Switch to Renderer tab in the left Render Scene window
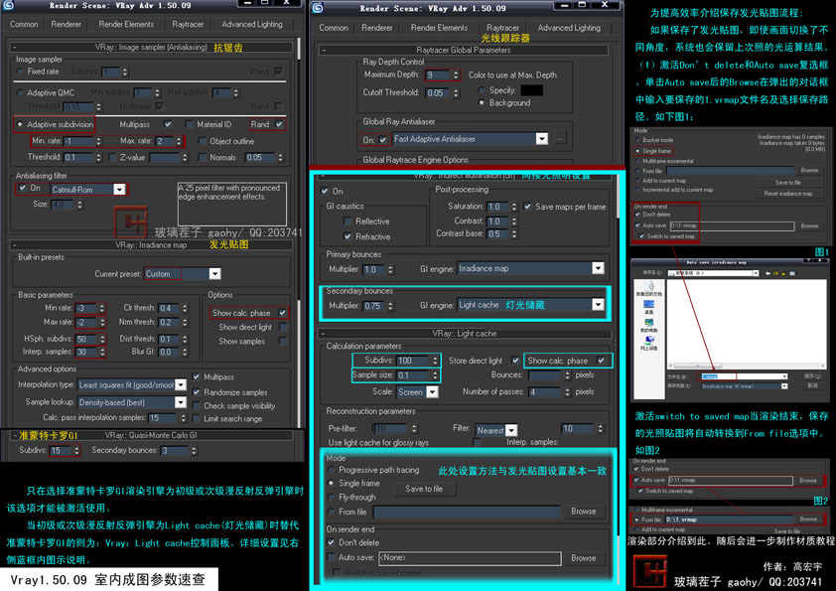Viewport: 836px width, 591px height. pos(67,24)
